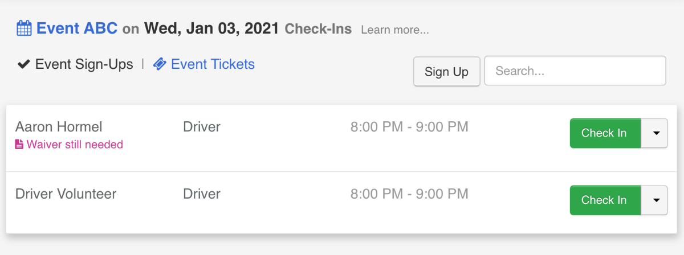
Task: Click the calendar icon beside Event ABC
Action: (x=24, y=28)
